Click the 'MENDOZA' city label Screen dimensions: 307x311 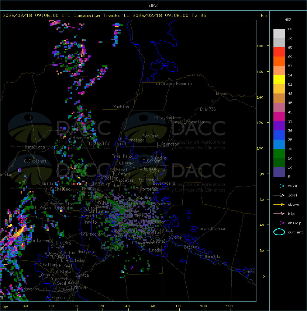pyautogui.click(x=90, y=188)
